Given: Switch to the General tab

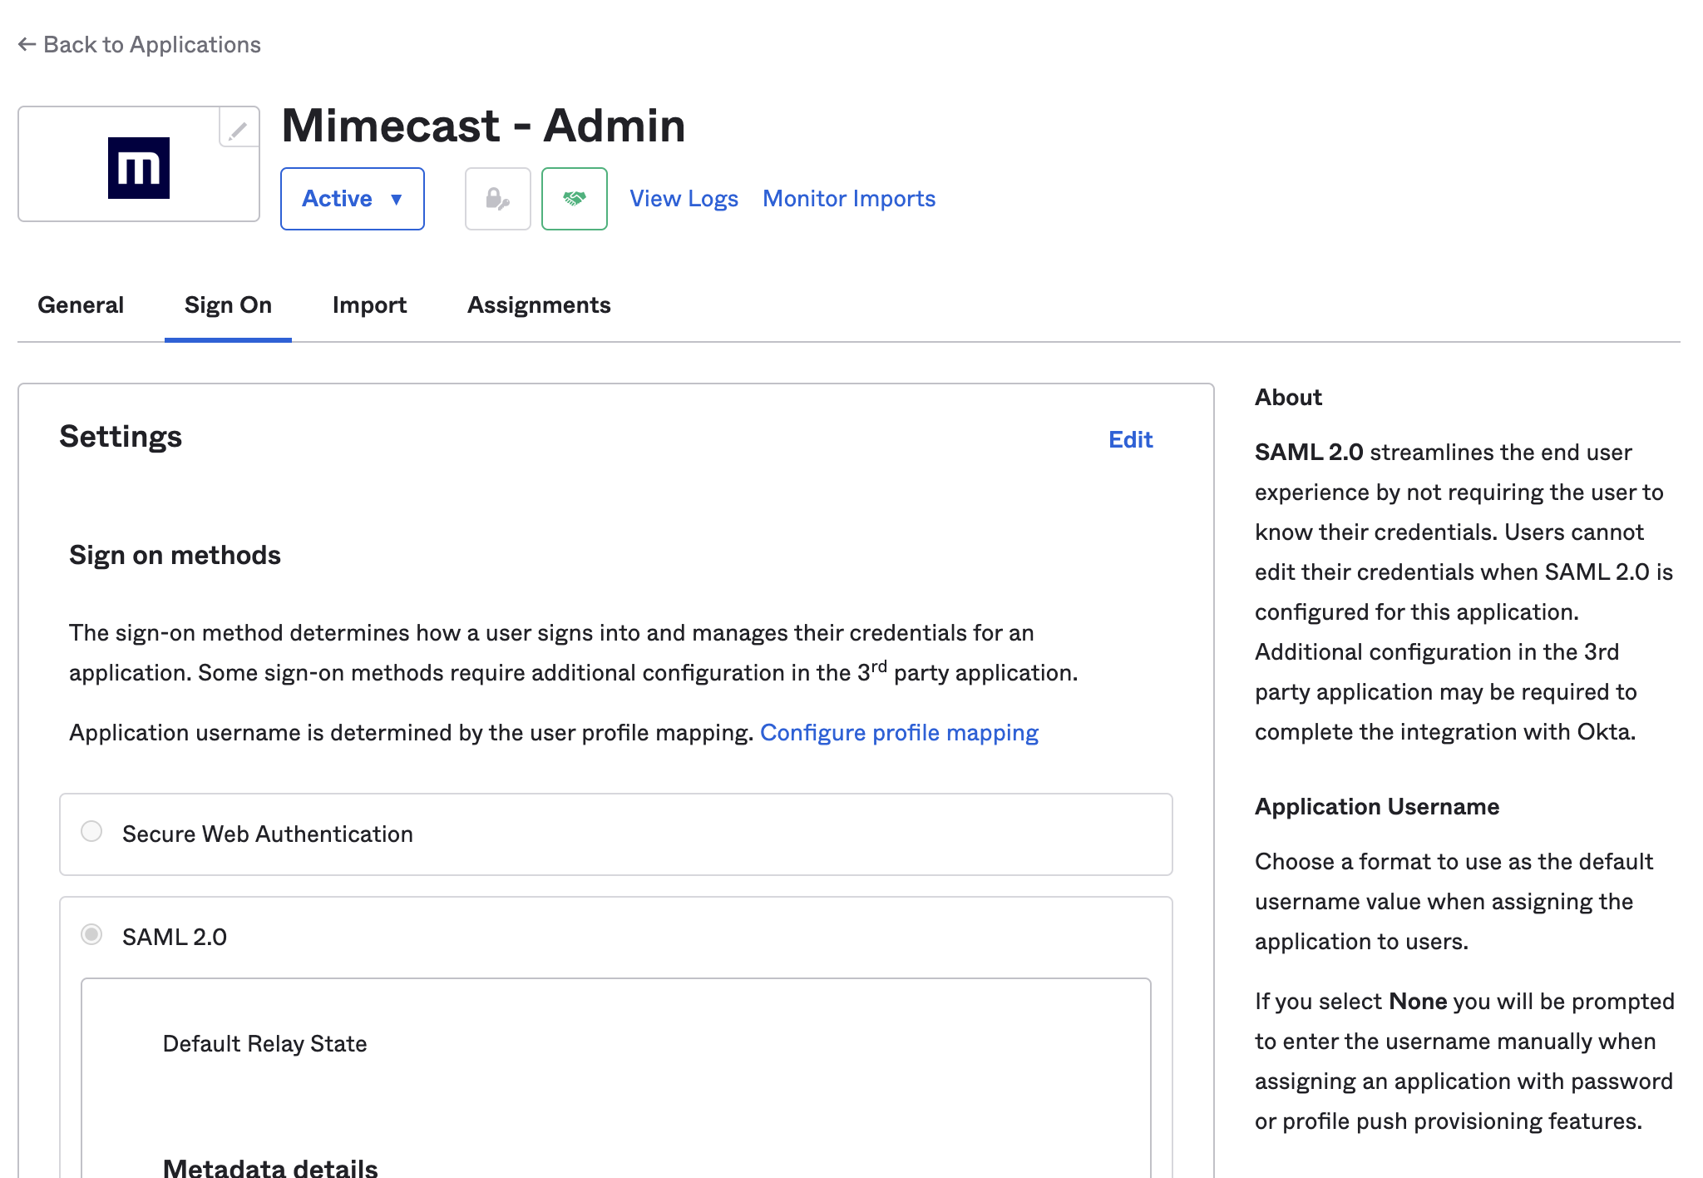Looking at the screenshot, I should point(81,304).
